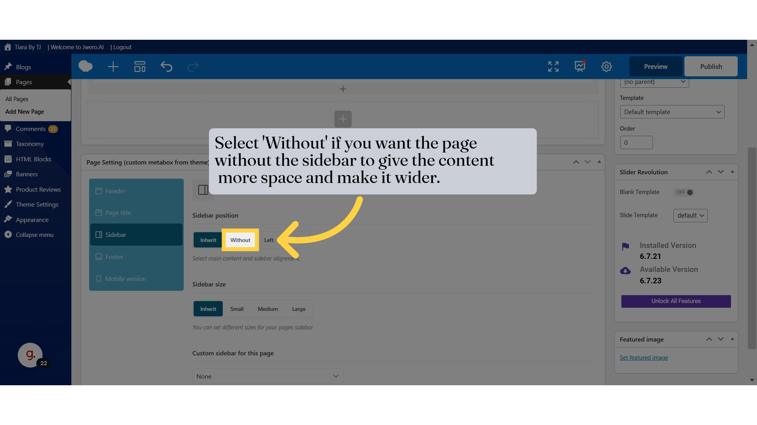Open the Mobile version tab
This screenshot has height=425, width=757.
[125, 279]
